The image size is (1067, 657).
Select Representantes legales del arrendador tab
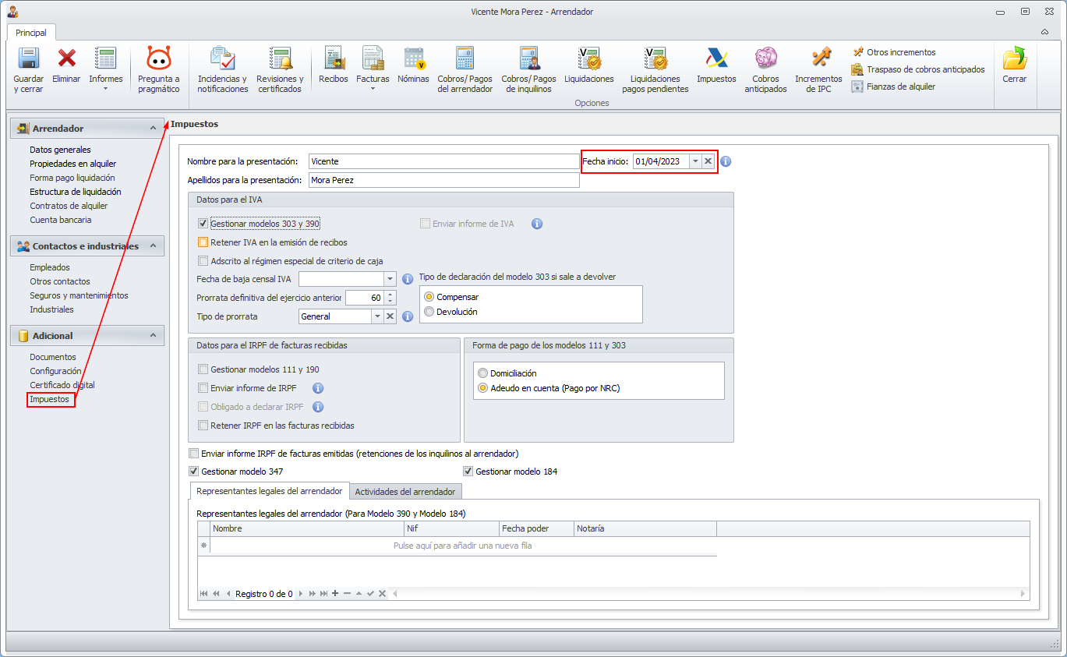pyautogui.click(x=270, y=491)
